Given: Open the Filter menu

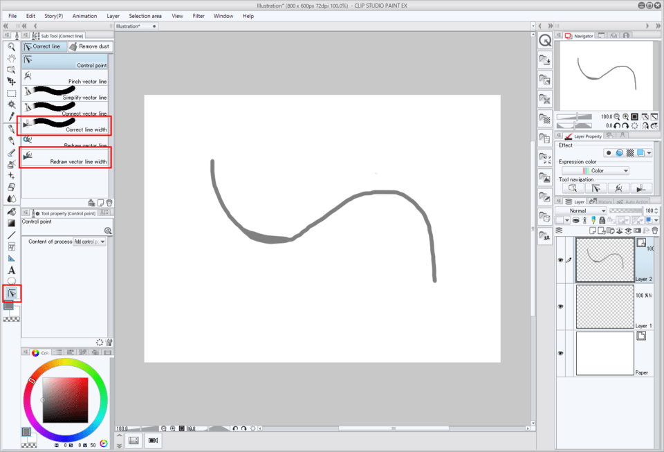Looking at the screenshot, I should [199, 15].
